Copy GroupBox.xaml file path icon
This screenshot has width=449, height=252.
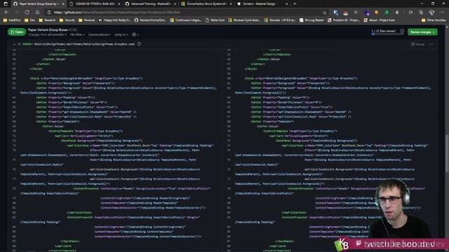pos(139,44)
